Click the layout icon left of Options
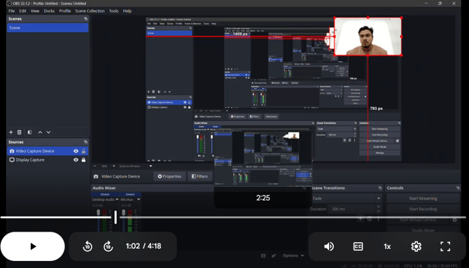Viewport: 469px width, 268px height. [263, 255]
